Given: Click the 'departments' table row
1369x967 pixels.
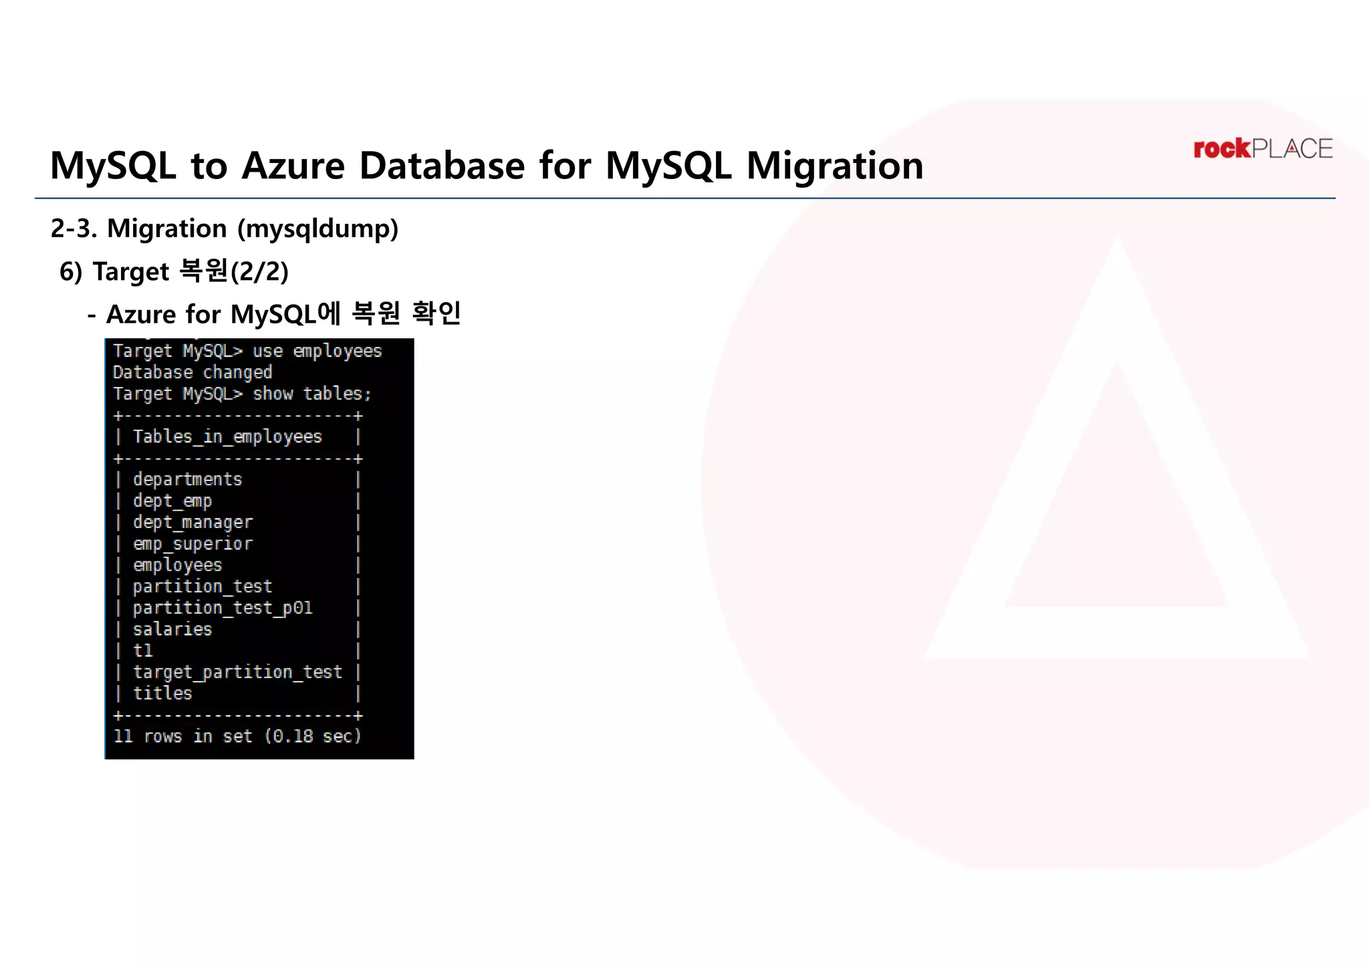Looking at the screenshot, I should click(x=238, y=479).
